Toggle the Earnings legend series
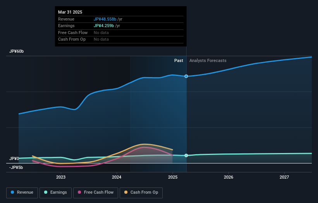 pyautogui.click(x=55, y=193)
